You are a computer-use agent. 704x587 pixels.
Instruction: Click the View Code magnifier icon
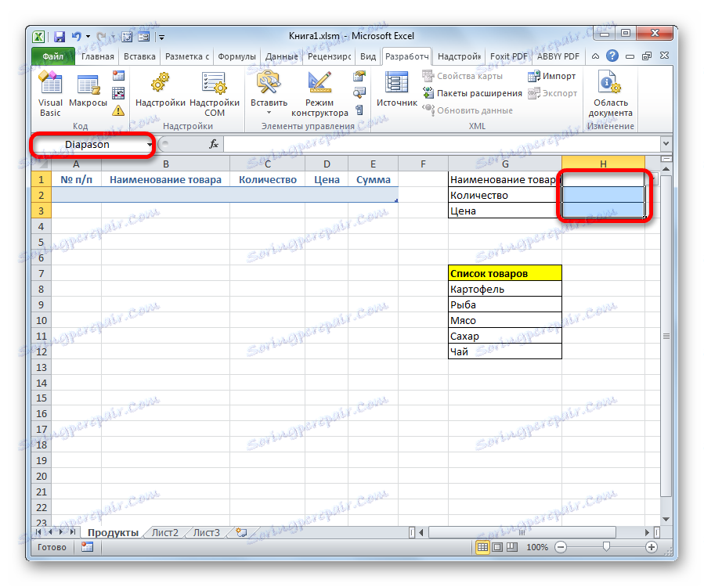point(359,93)
